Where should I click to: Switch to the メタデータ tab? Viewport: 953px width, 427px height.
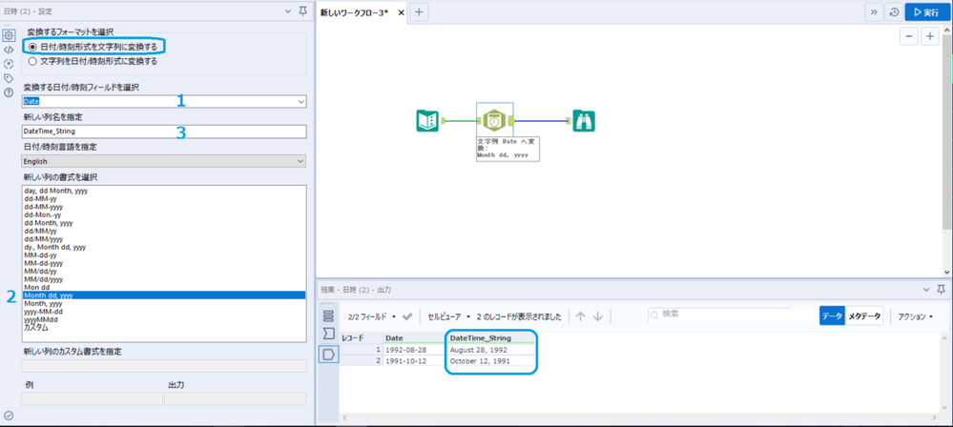[863, 316]
